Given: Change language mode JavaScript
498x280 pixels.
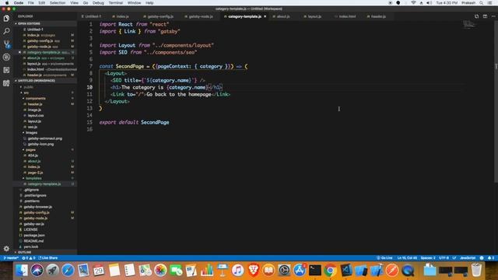Looking at the screenshot, I should [x=468, y=257].
